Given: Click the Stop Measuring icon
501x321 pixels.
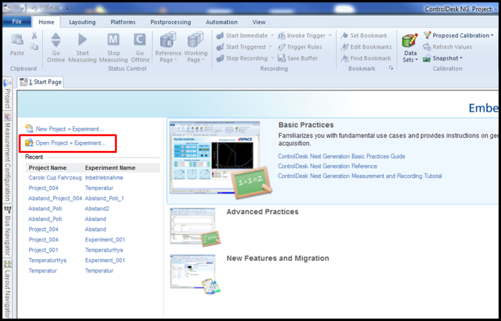Looking at the screenshot, I should click(113, 40).
